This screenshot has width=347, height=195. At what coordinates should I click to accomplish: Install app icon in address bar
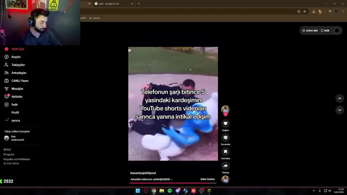(299, 11)
